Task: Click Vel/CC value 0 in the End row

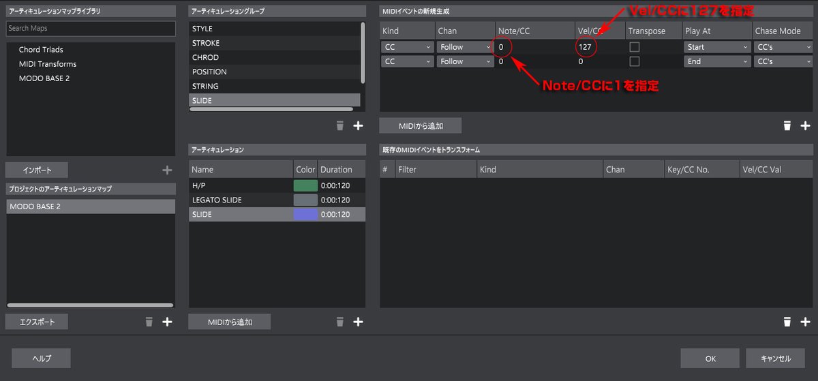Action: 581,61
